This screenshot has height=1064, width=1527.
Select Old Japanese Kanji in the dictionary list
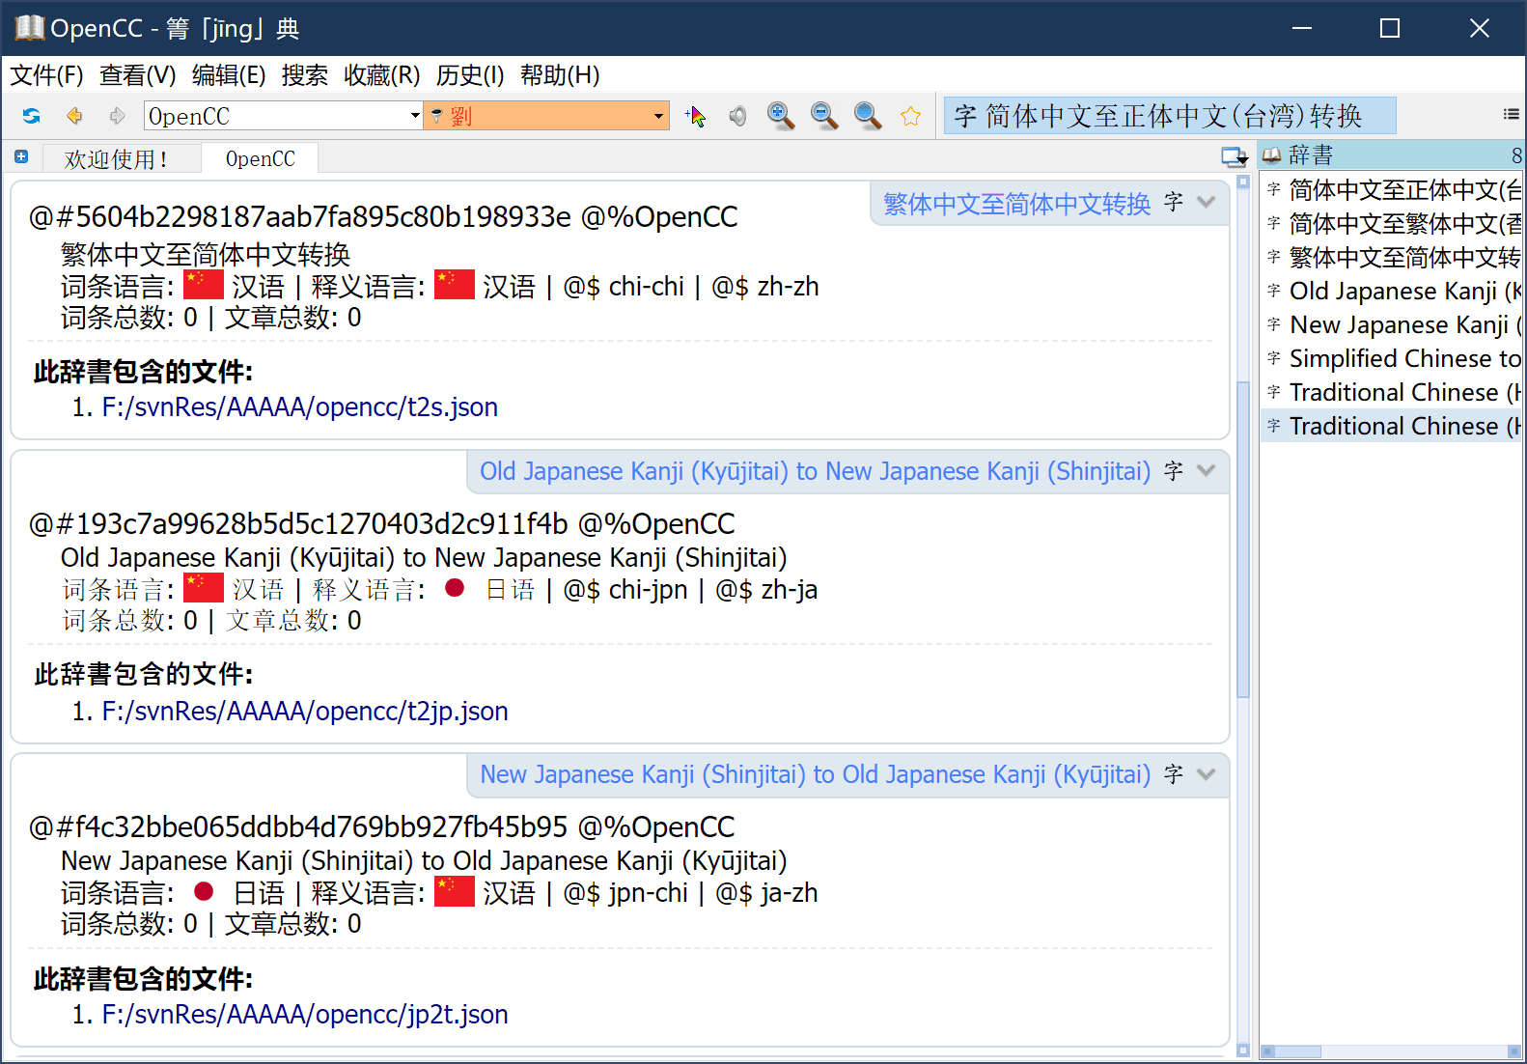(1391, 292)
